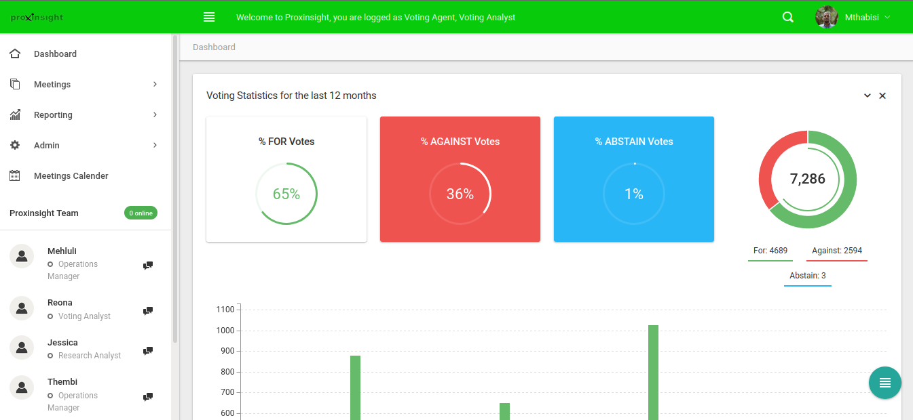This screenshot has height=420, width=913.
Task: Open the Reporting menu item
Action: point(86,114)
